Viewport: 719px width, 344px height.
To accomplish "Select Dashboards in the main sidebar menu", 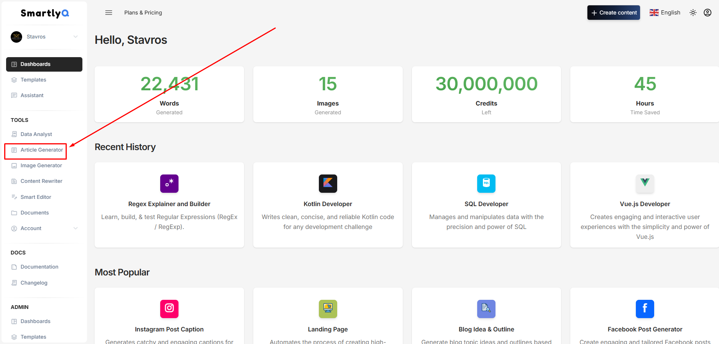I will [44, 64].
